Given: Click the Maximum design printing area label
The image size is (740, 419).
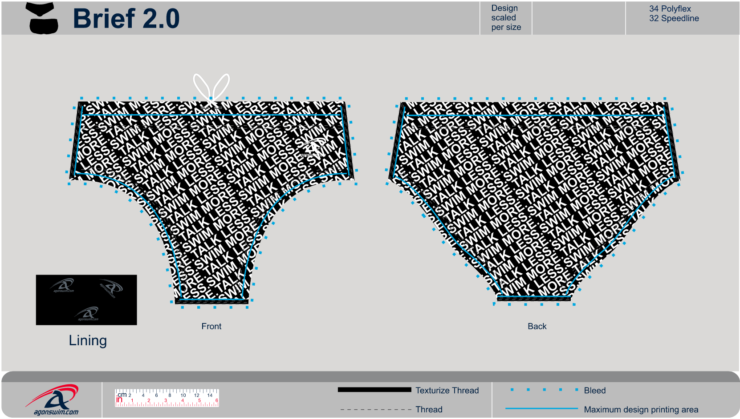Looking at the screenshot, I should pos(641,409).
